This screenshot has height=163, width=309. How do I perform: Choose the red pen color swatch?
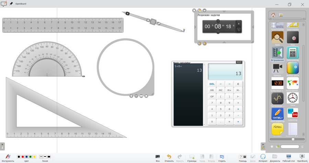(x=23, y=157)
